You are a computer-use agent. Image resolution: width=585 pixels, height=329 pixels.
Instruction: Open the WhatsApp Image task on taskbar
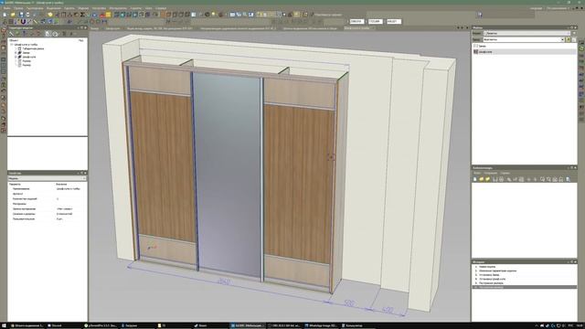click(321, 325)
